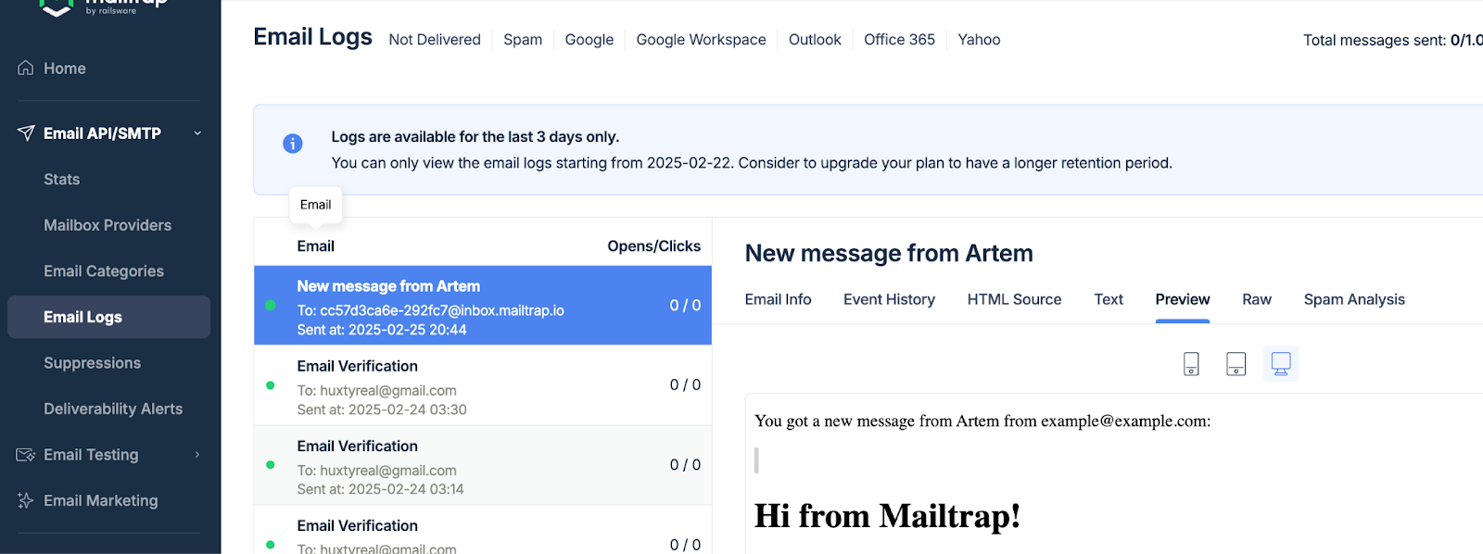Select Email Verification sent at 03:30
The height and width of the screenshot is (554, 1483).
(483, 385)
